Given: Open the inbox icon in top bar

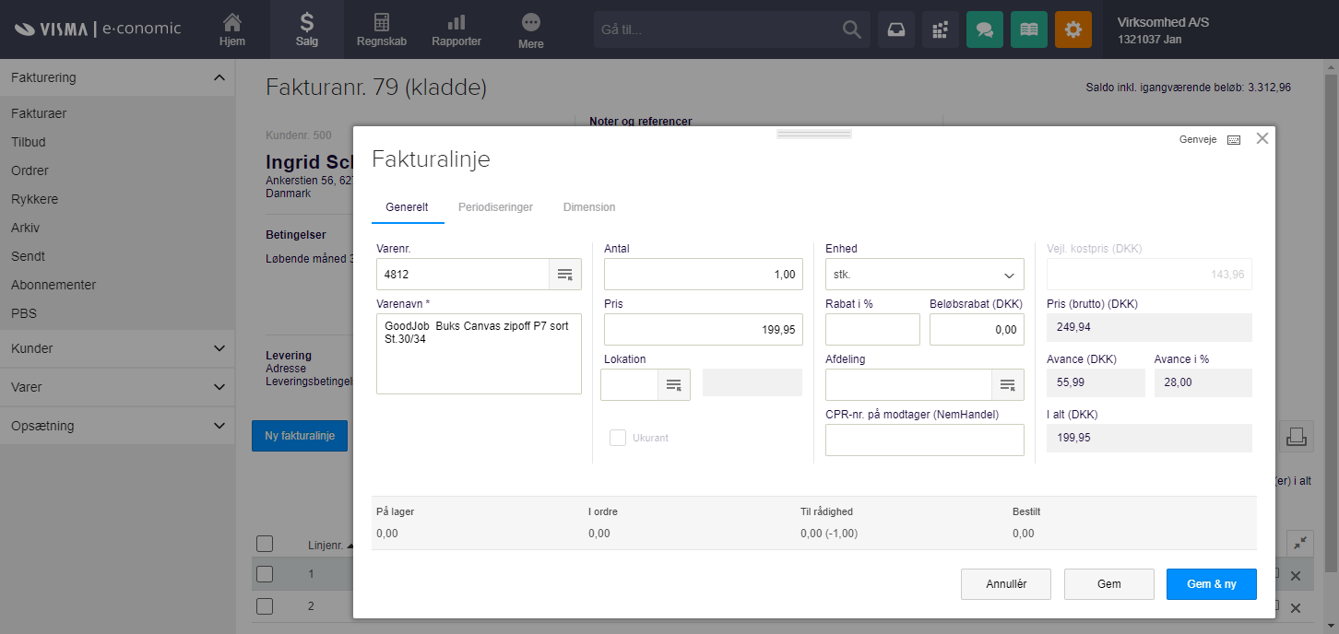Looking at the screenshot, I should point(895,29).
